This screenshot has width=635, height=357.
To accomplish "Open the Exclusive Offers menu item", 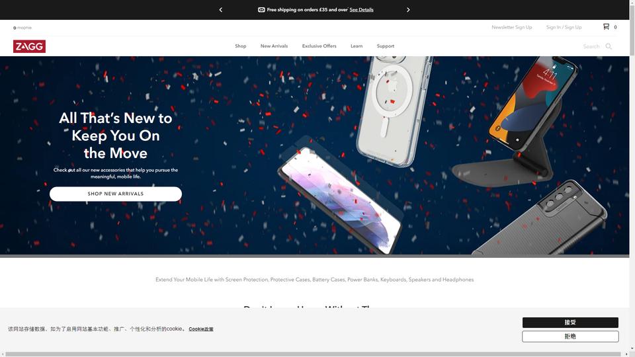I will click(x=319, y=46).
